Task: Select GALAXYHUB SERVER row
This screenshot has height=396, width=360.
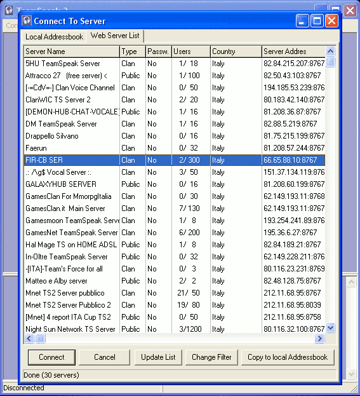Action: (175, 184)
